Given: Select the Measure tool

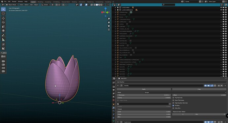Looking at the screenshot, I should click(3, 40).
